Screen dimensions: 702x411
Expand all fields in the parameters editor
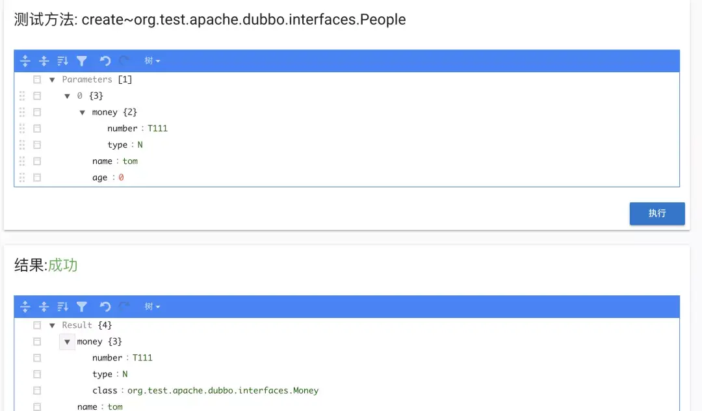(25, 61)
